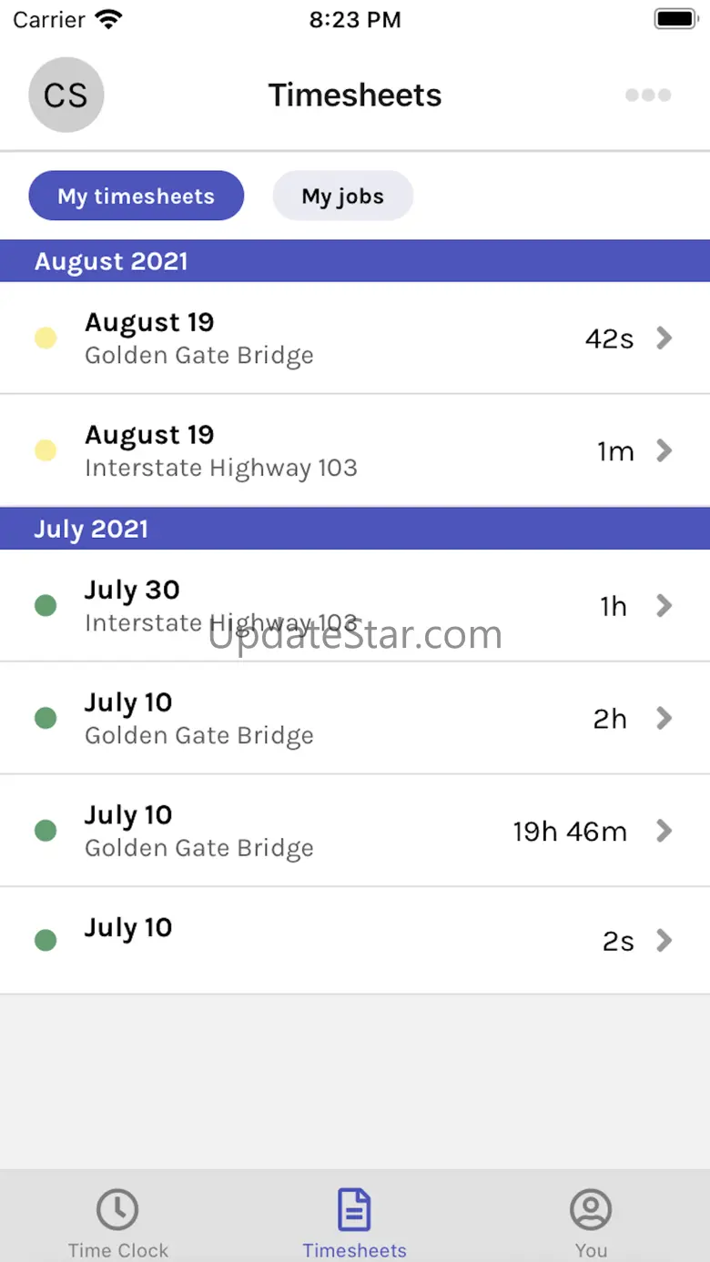Viewport: 710px width, 1262px height.
Task: Open the three-dot more options menu
Action: [648, 95]
